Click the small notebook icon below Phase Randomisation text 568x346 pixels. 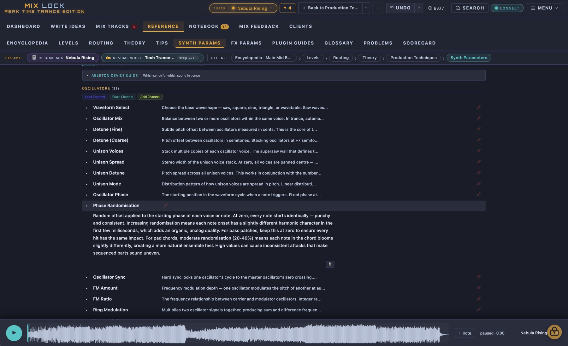coord(330,264)
